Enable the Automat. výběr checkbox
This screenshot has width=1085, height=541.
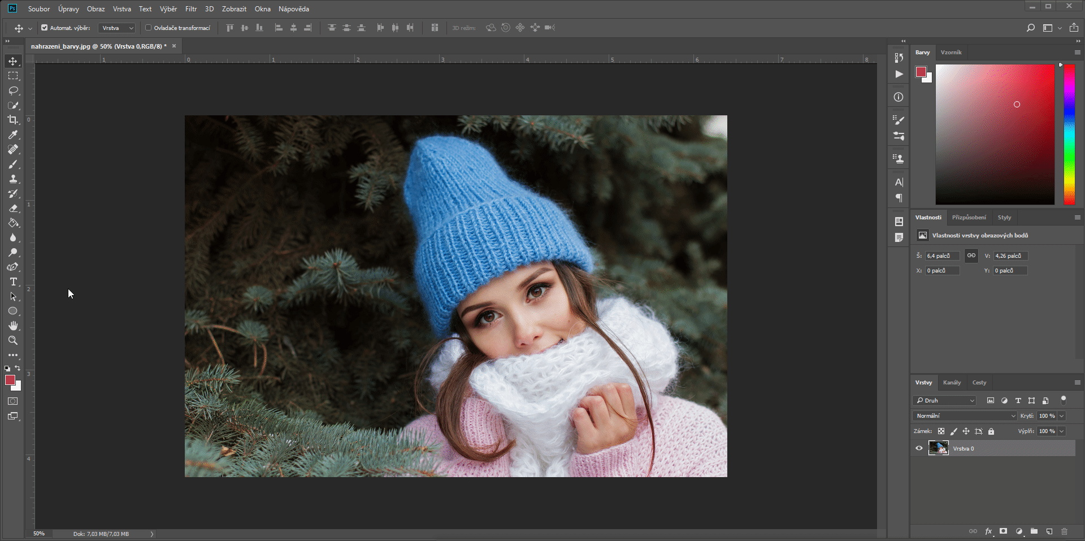44,27
